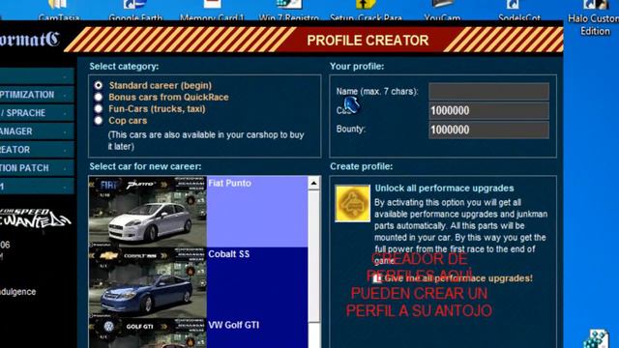Click the Bounty field showing 1000000
Viewport: 619px width, 348px height.
[488, 130]
